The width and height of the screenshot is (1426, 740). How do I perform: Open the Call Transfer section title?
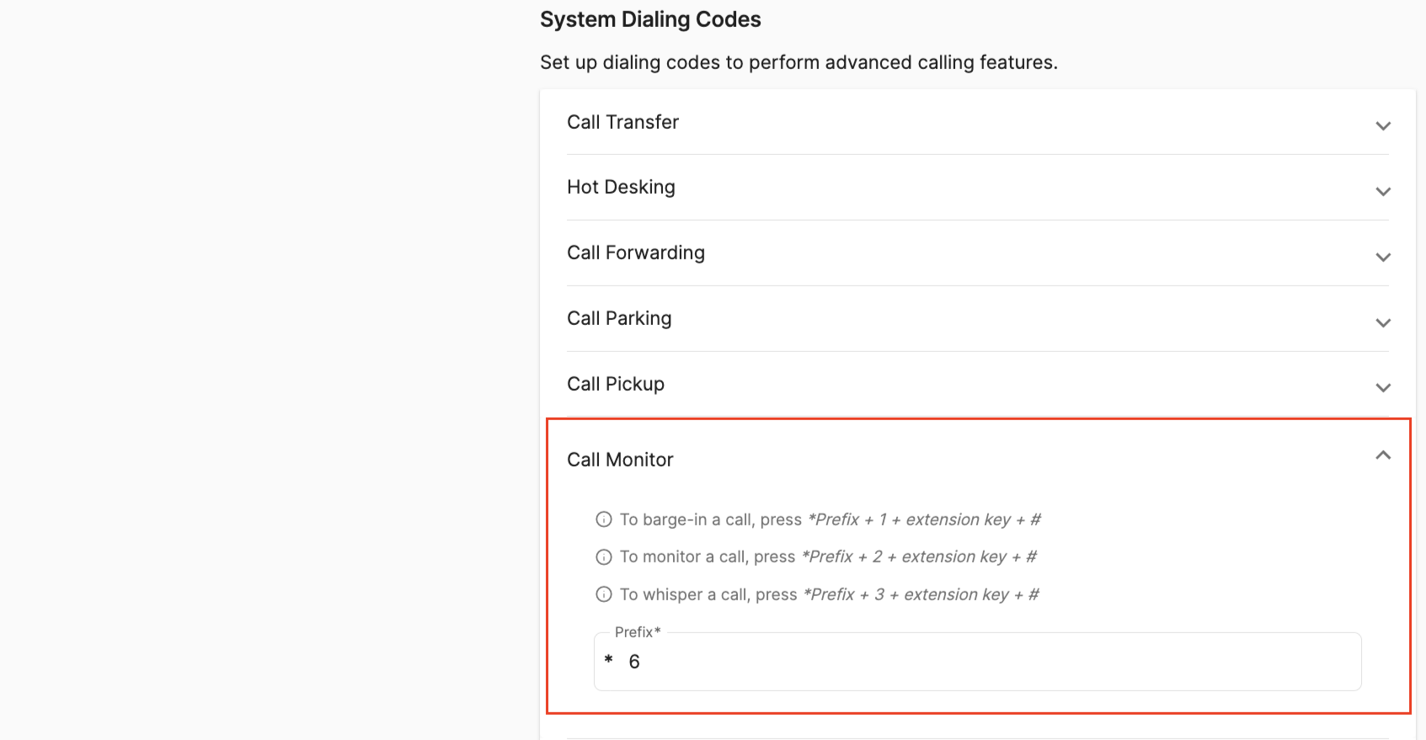tap(622, 122)
